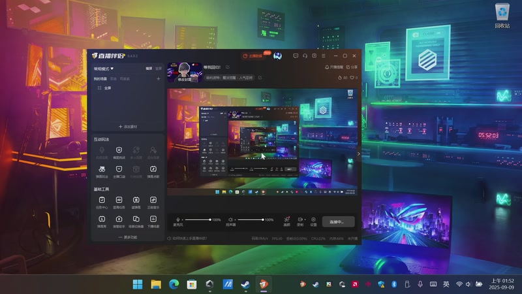Open Microsoft Store from taskbar
522x294 pixels.
tap(192, 284)
